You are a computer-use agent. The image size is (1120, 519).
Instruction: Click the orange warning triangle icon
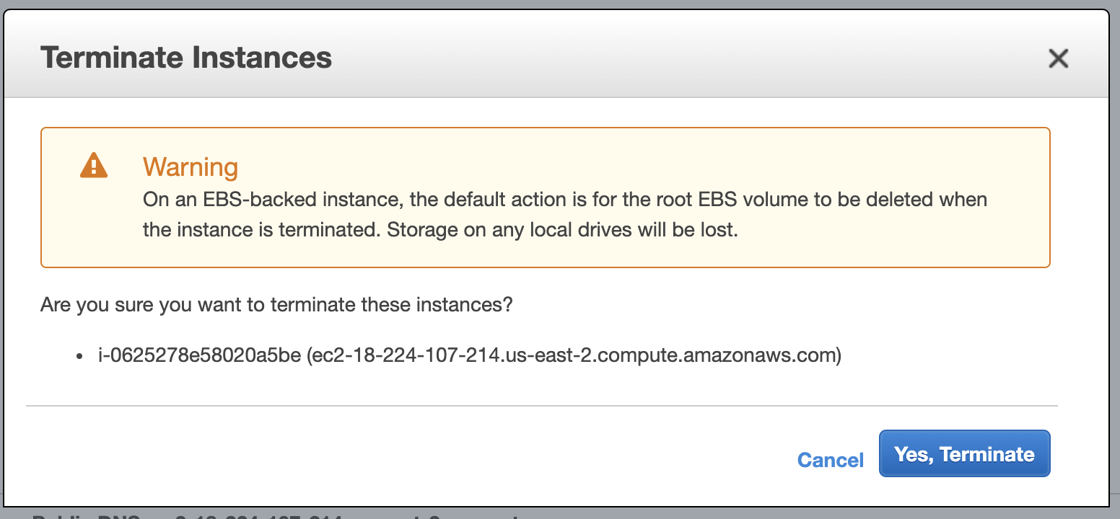93,165
